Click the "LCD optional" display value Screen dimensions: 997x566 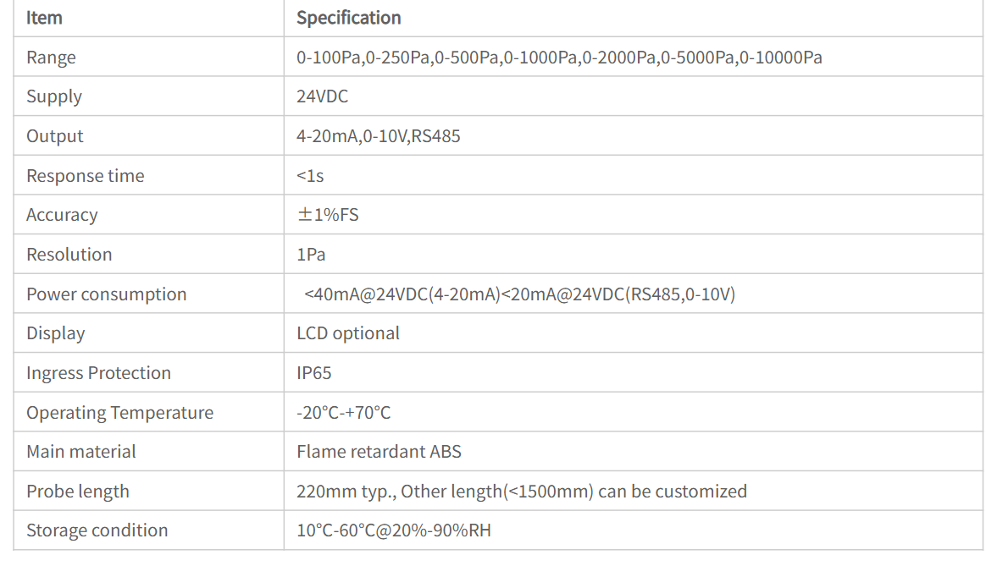pos(347,333)
